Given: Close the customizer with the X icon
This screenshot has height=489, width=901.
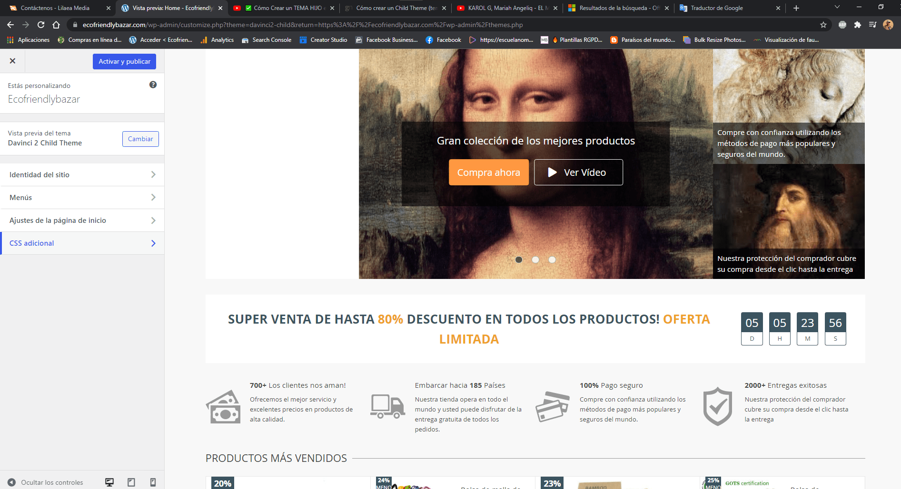Looking at the screenshot, I should point(12,61).
